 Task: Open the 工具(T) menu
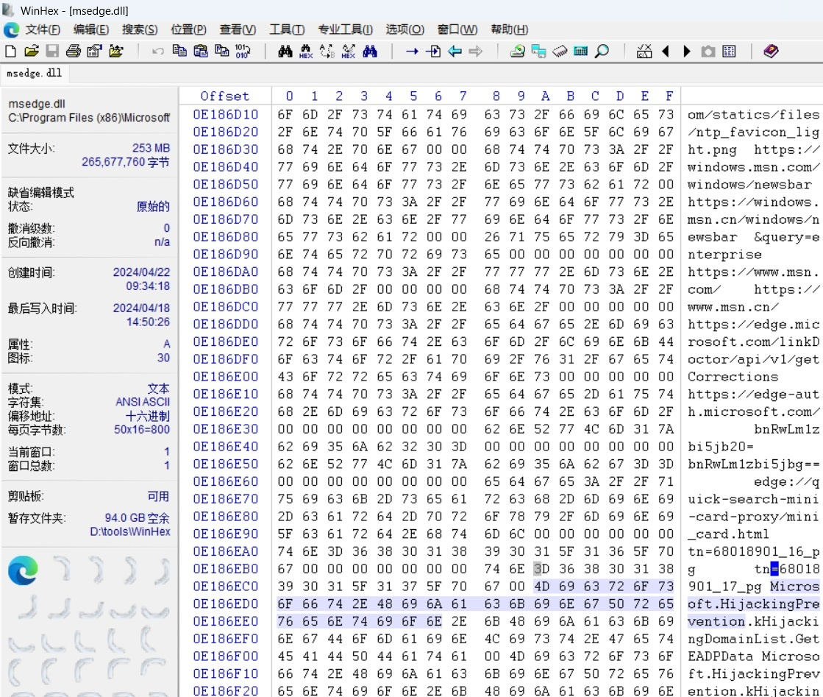(x=287, y=30)
